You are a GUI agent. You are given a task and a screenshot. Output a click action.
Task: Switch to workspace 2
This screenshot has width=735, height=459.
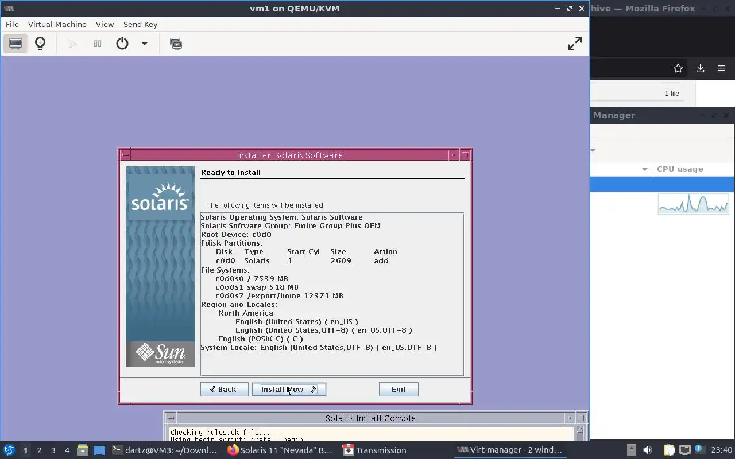click(x=39, y=450)
